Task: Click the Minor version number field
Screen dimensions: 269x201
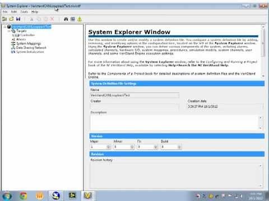Action: (122, 147)
